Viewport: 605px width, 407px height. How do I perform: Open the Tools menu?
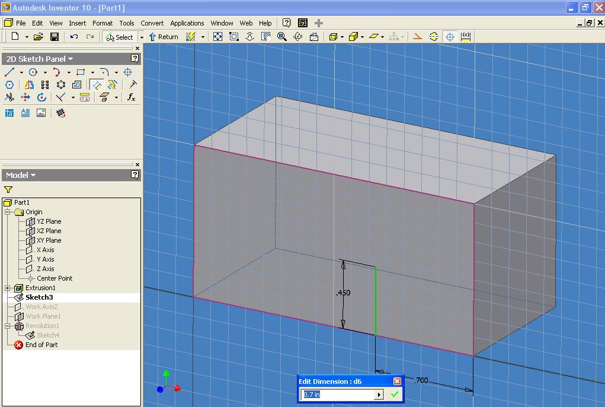tap(127, 23)
